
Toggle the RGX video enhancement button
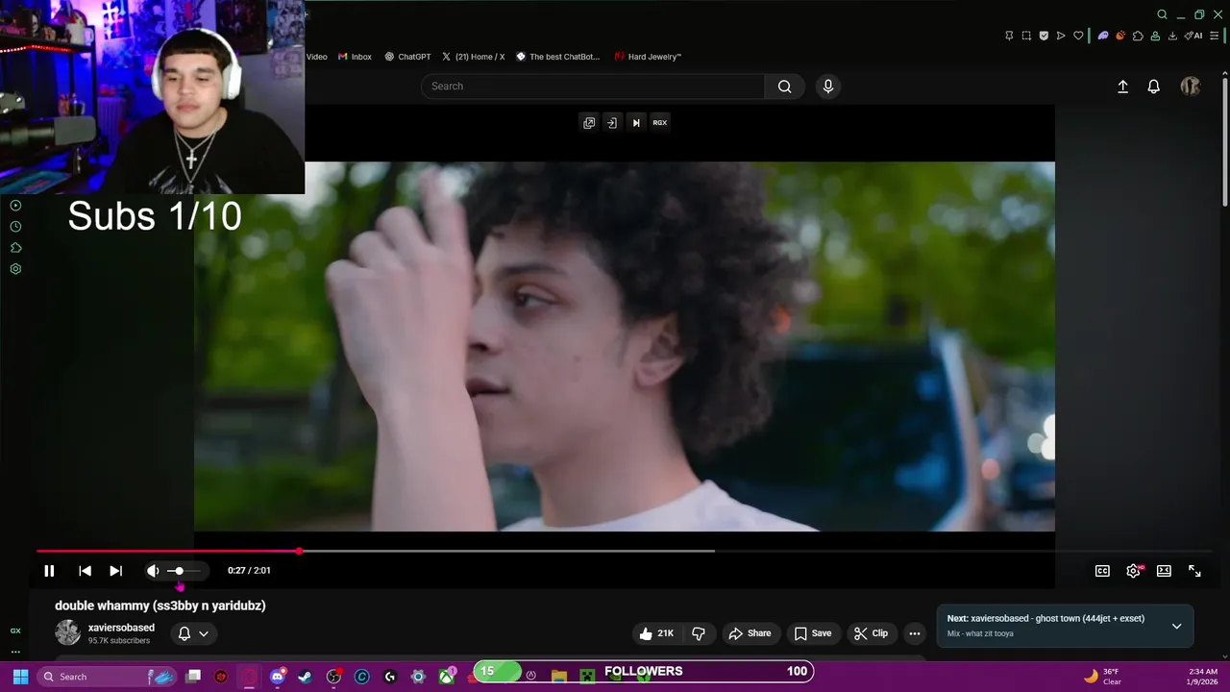tap(660, 122)
